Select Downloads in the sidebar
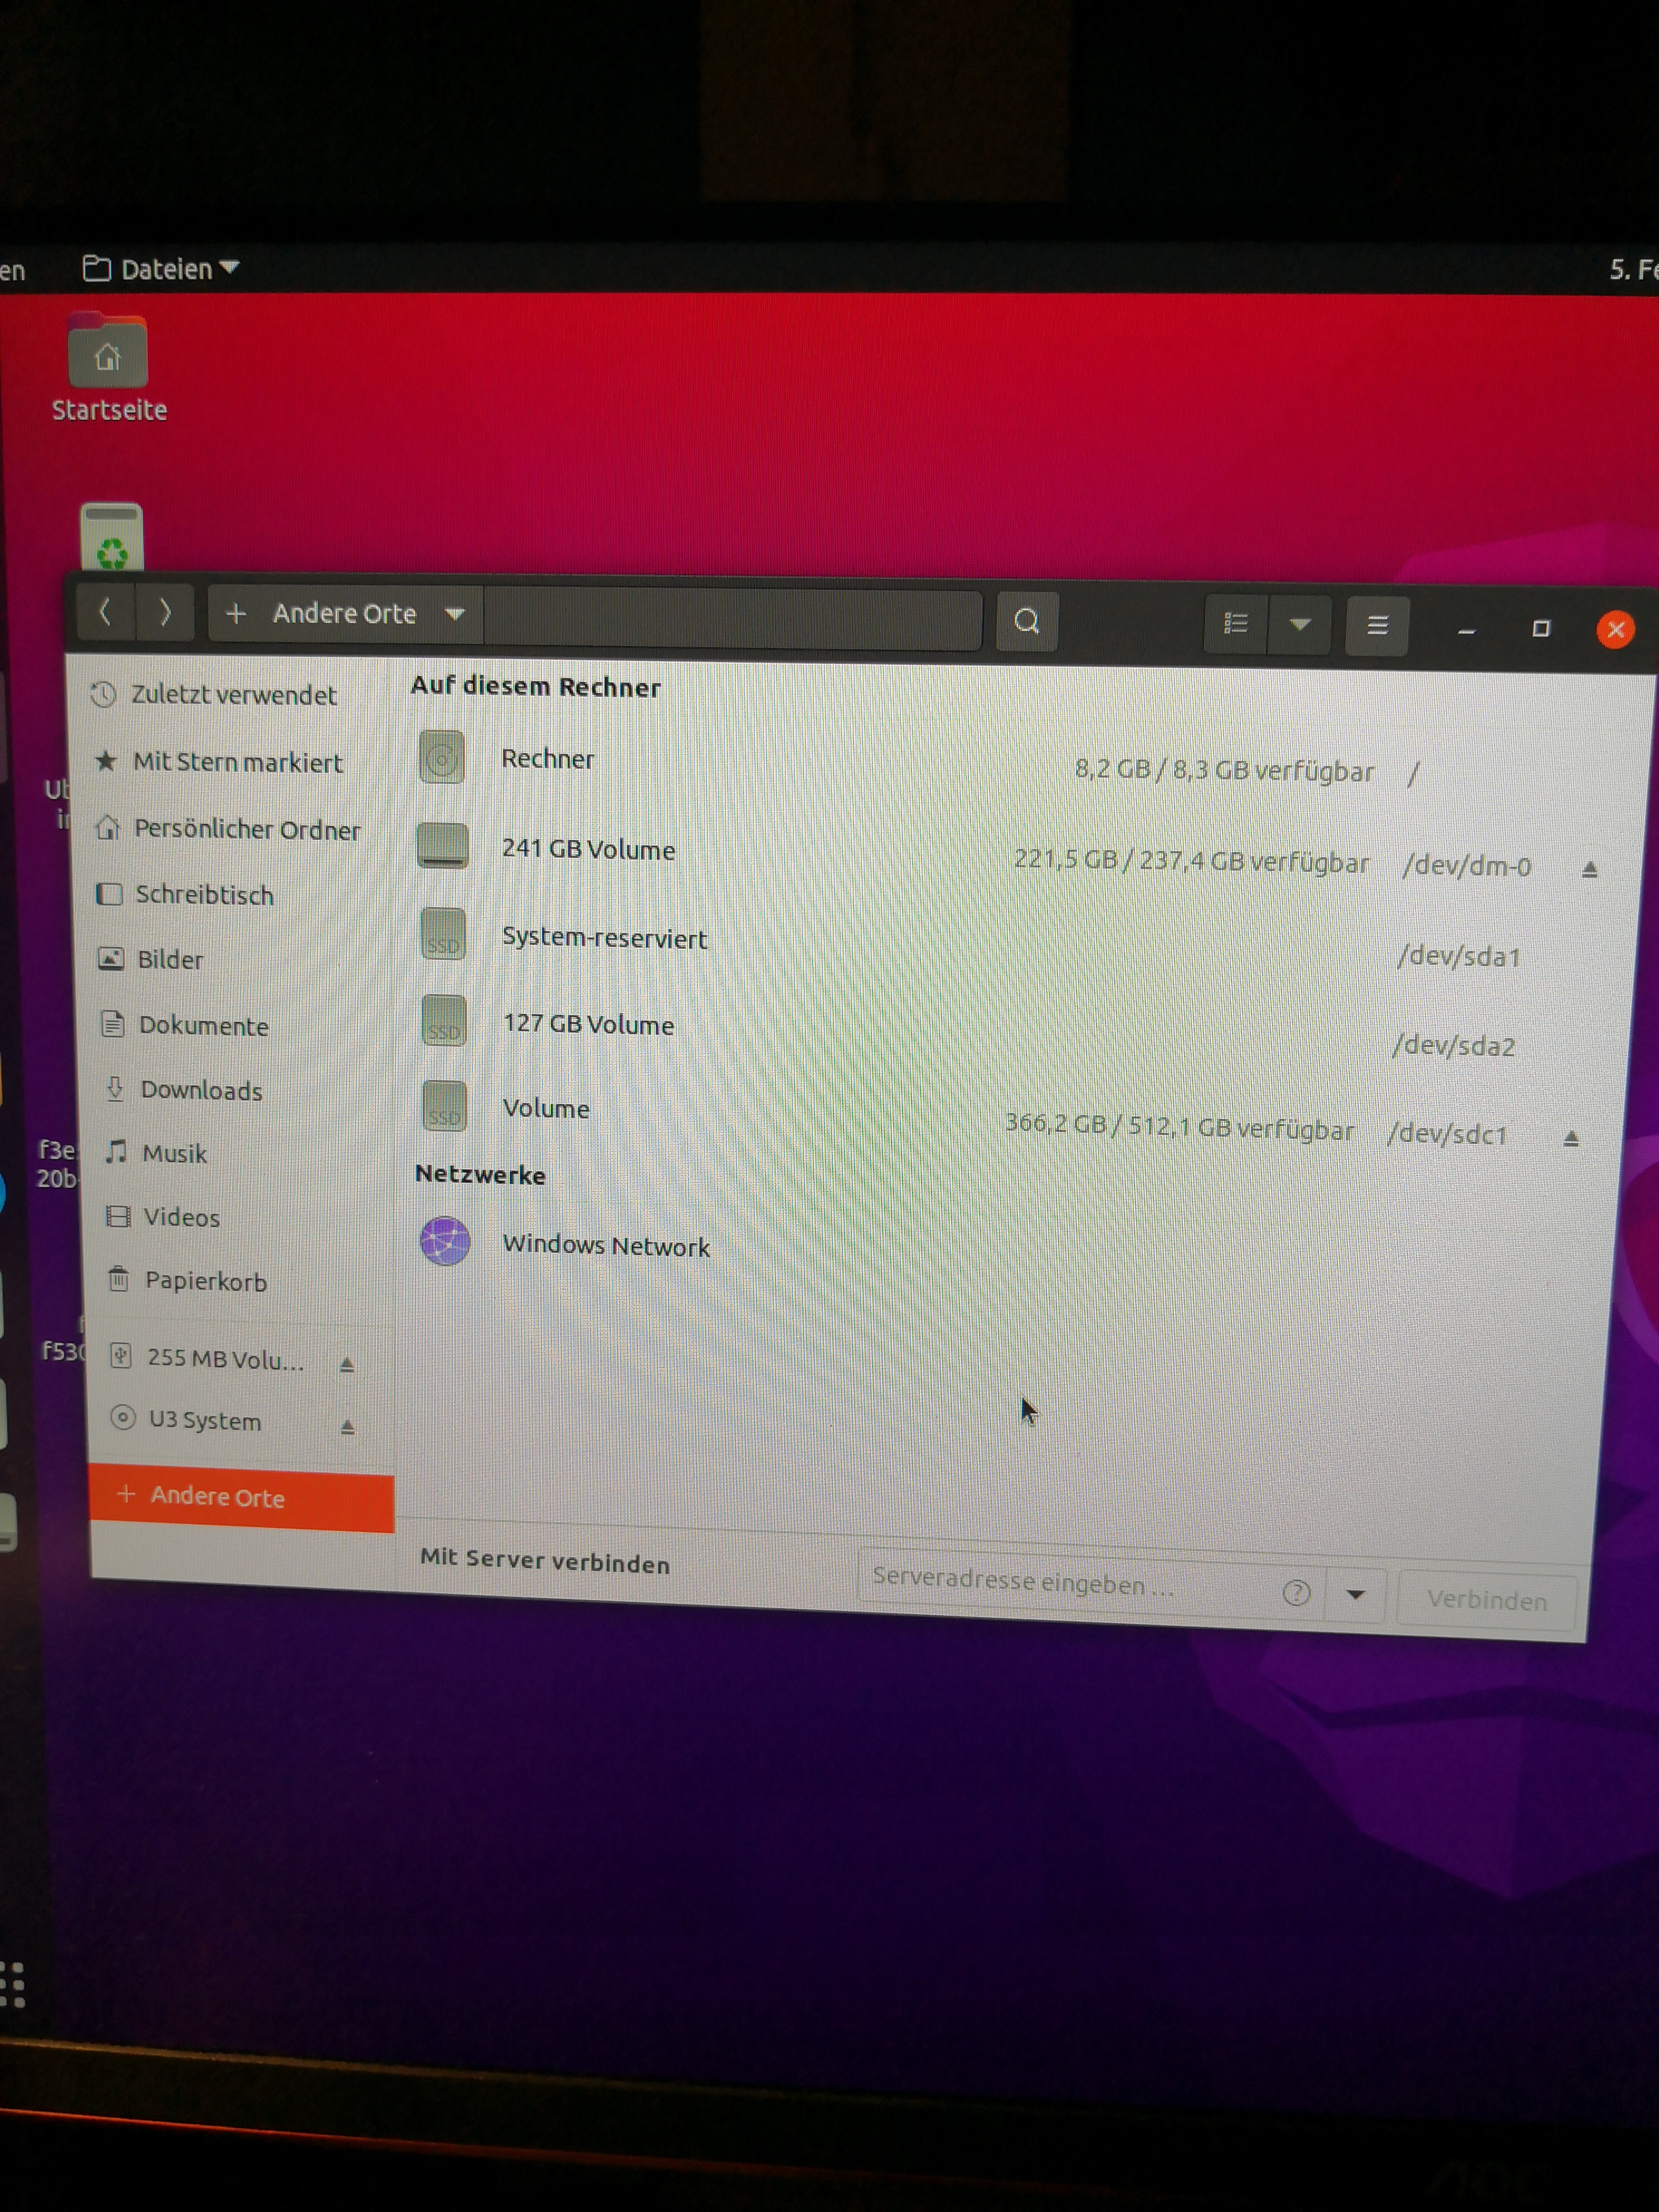The height and width of the screenshot is (2212, 1659). point(201,1090)
